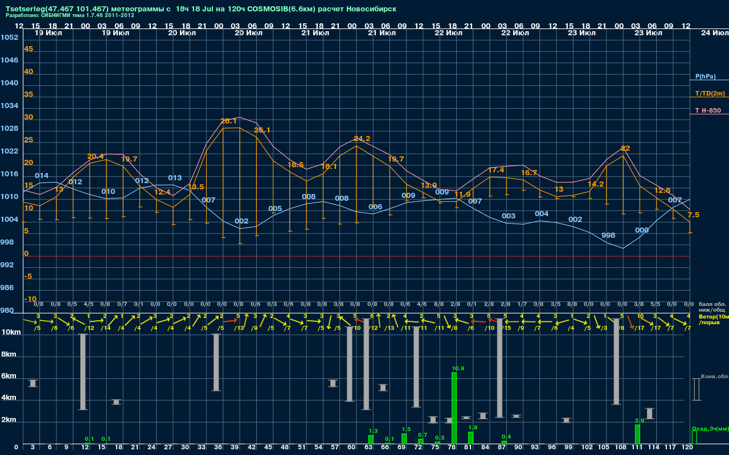
Task: Click the 980 pressure axis label
Action: (7, 311)
